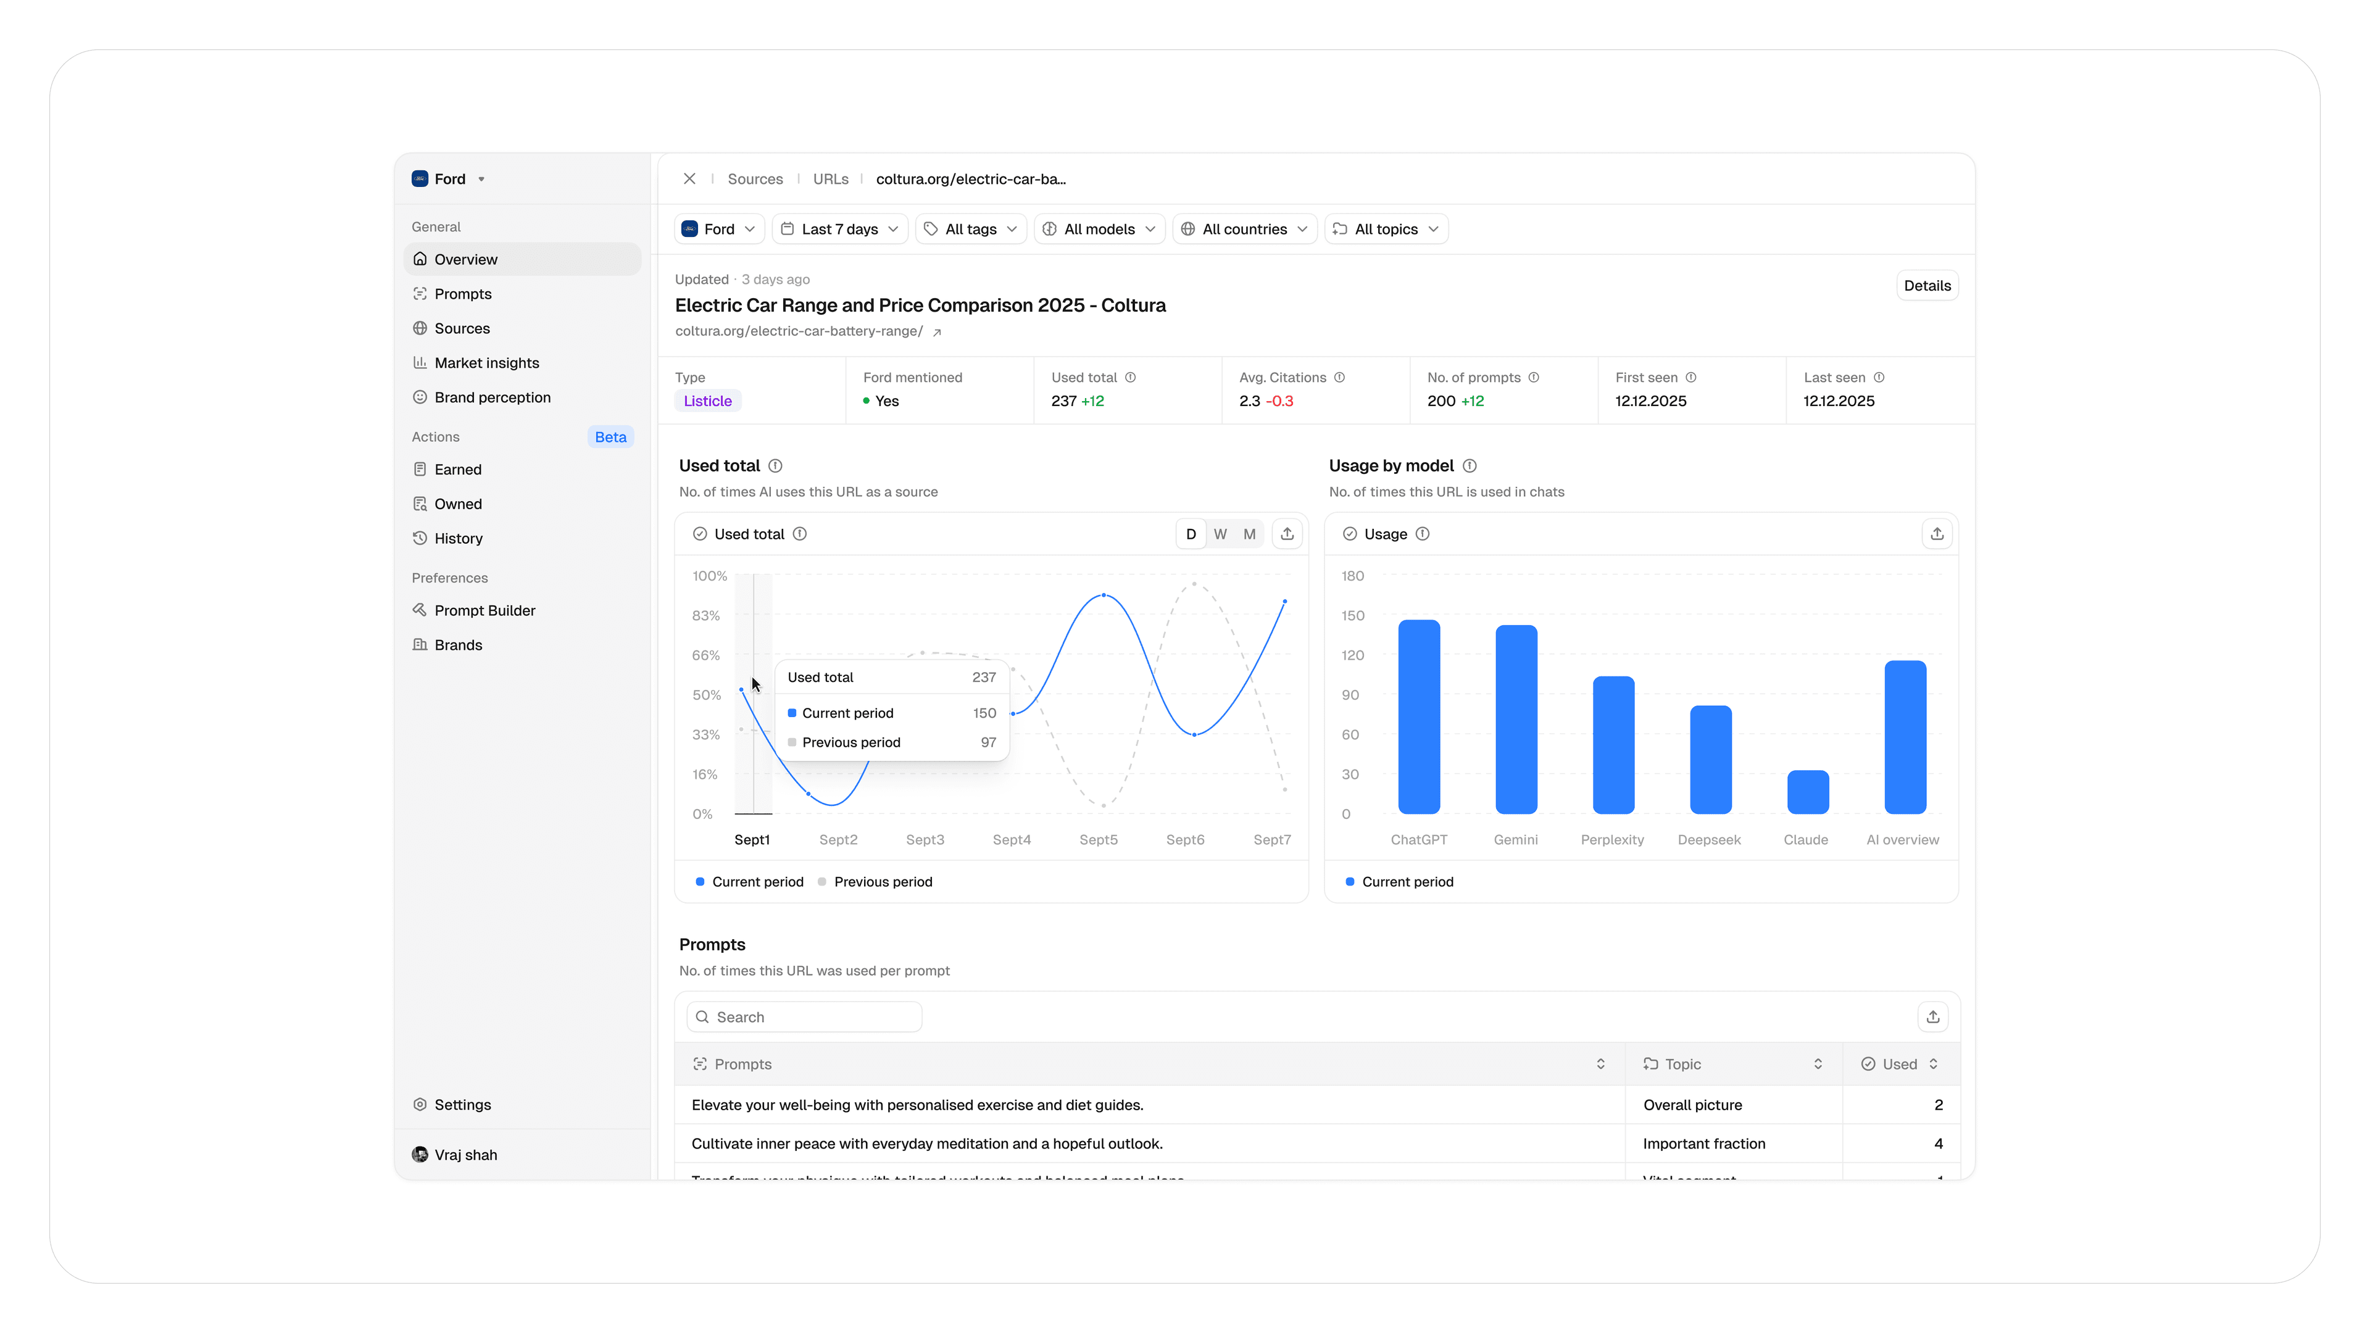2370x1333 pixels.
Task: Click info icon next to First seen
Action: pos(1691,377)
